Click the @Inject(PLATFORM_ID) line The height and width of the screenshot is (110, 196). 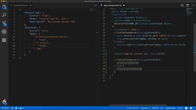pos(143,24)
